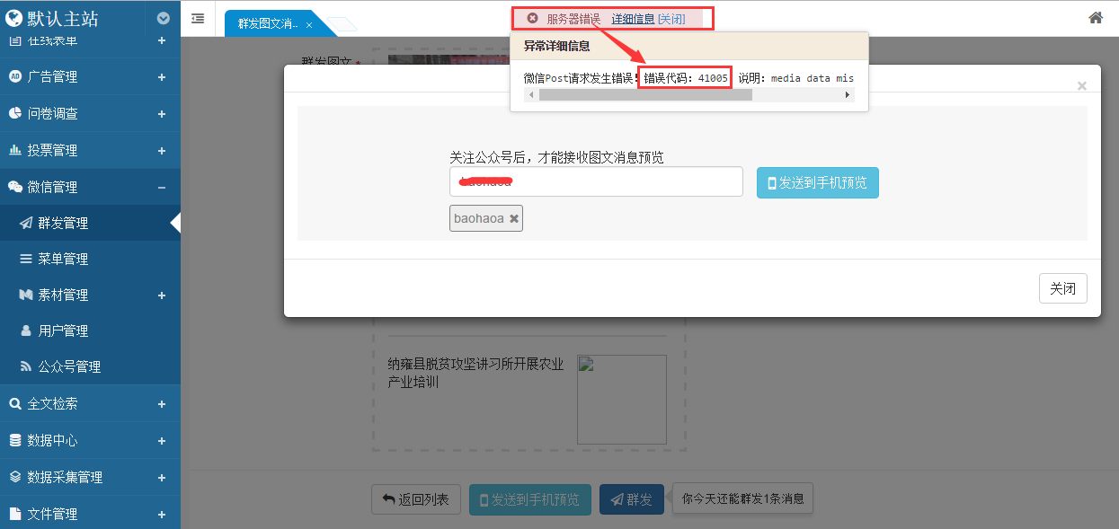Click the 详细信息 error link
1119x529 pixels.
633,18
